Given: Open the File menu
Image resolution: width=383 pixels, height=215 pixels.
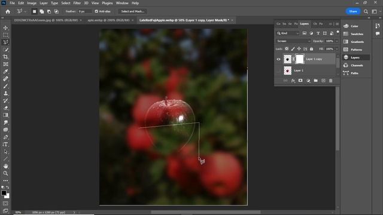Looking at the screenshot, I should [12, 3].
